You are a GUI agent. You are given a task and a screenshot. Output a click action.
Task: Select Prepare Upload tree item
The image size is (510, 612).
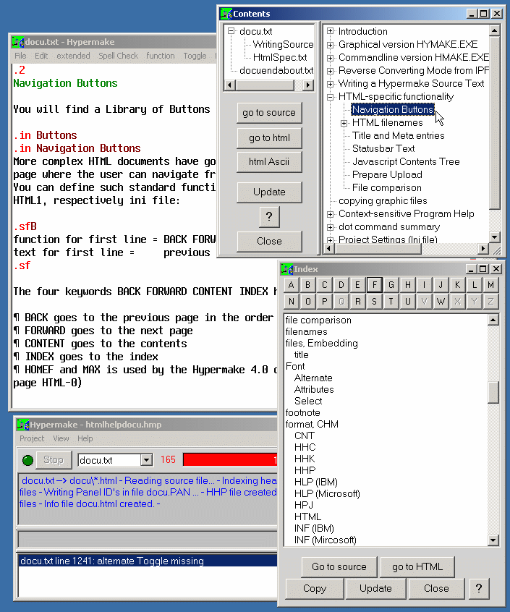[x=387, y=175]
